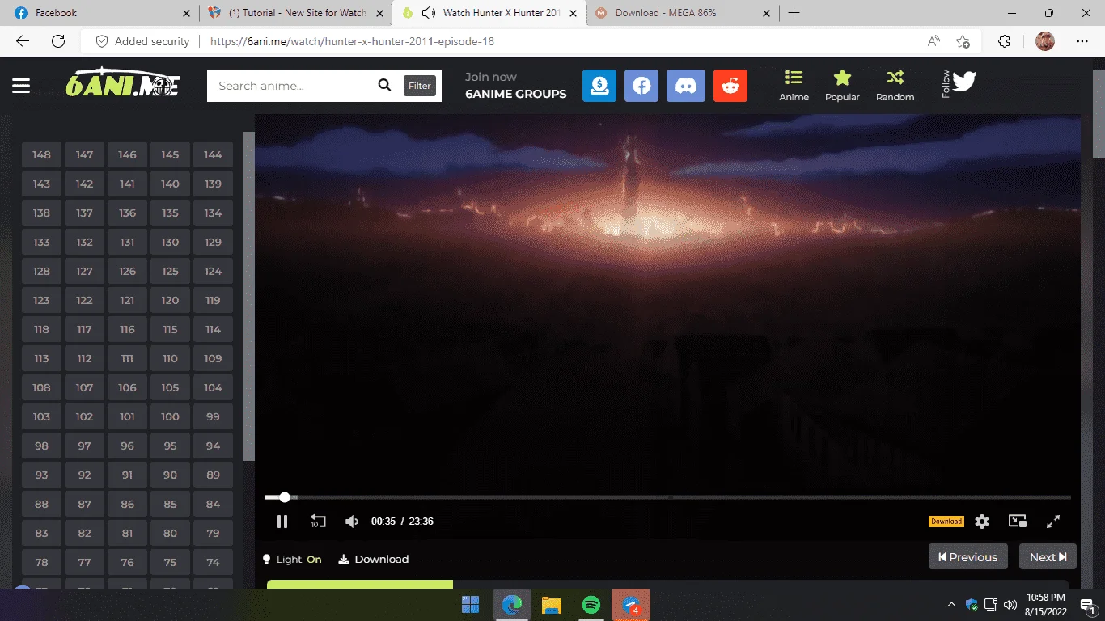The height and width of the screenshot is (621, 1105).
Task: Select episode 125
Action: pyautogui.click(x=170, y=271)
